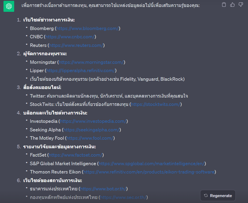
Task: Open the Seeking Alpha website link
Action: click(91, 130)
